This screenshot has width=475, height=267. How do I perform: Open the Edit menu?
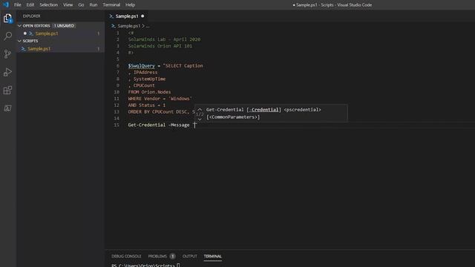(30, 5)
